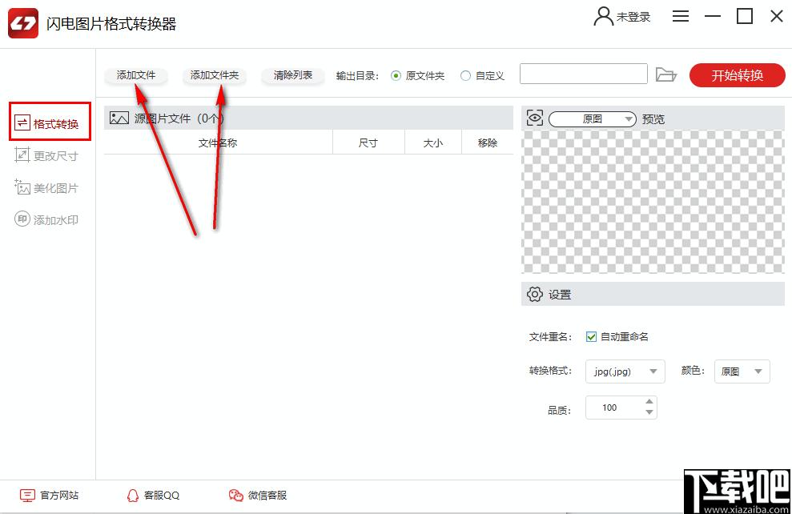
Task: Minimize the window
Action: [713, 16]
